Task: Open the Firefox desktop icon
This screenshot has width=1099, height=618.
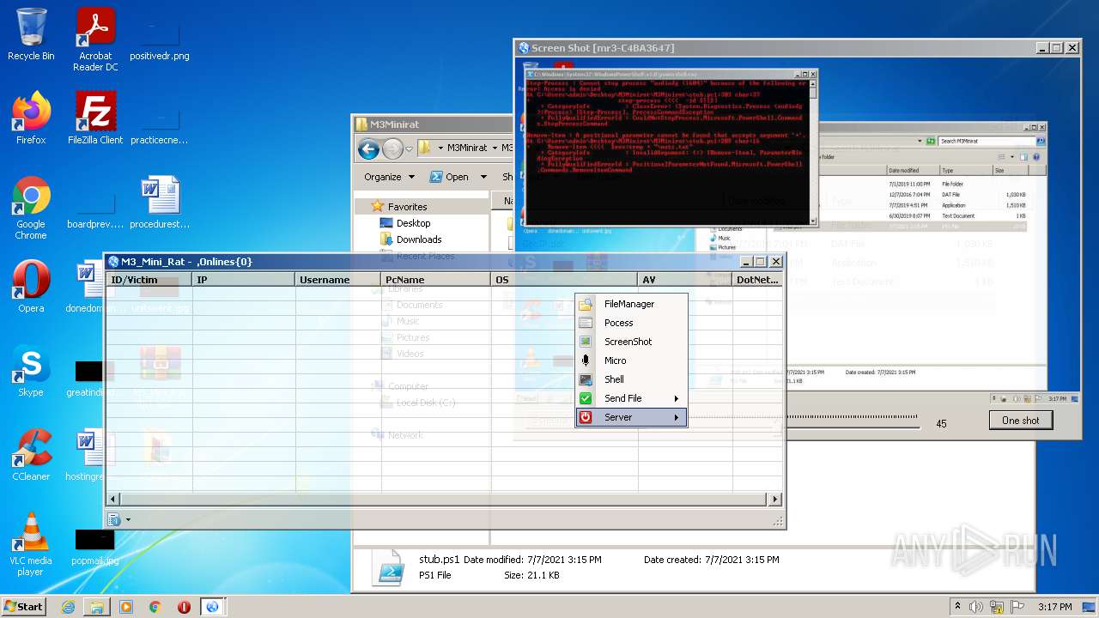Action: click(31, 118)
